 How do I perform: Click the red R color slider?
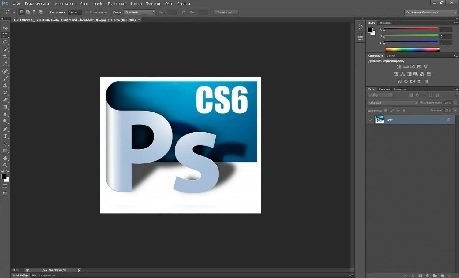pyautogui.click(x=411, y=28)
